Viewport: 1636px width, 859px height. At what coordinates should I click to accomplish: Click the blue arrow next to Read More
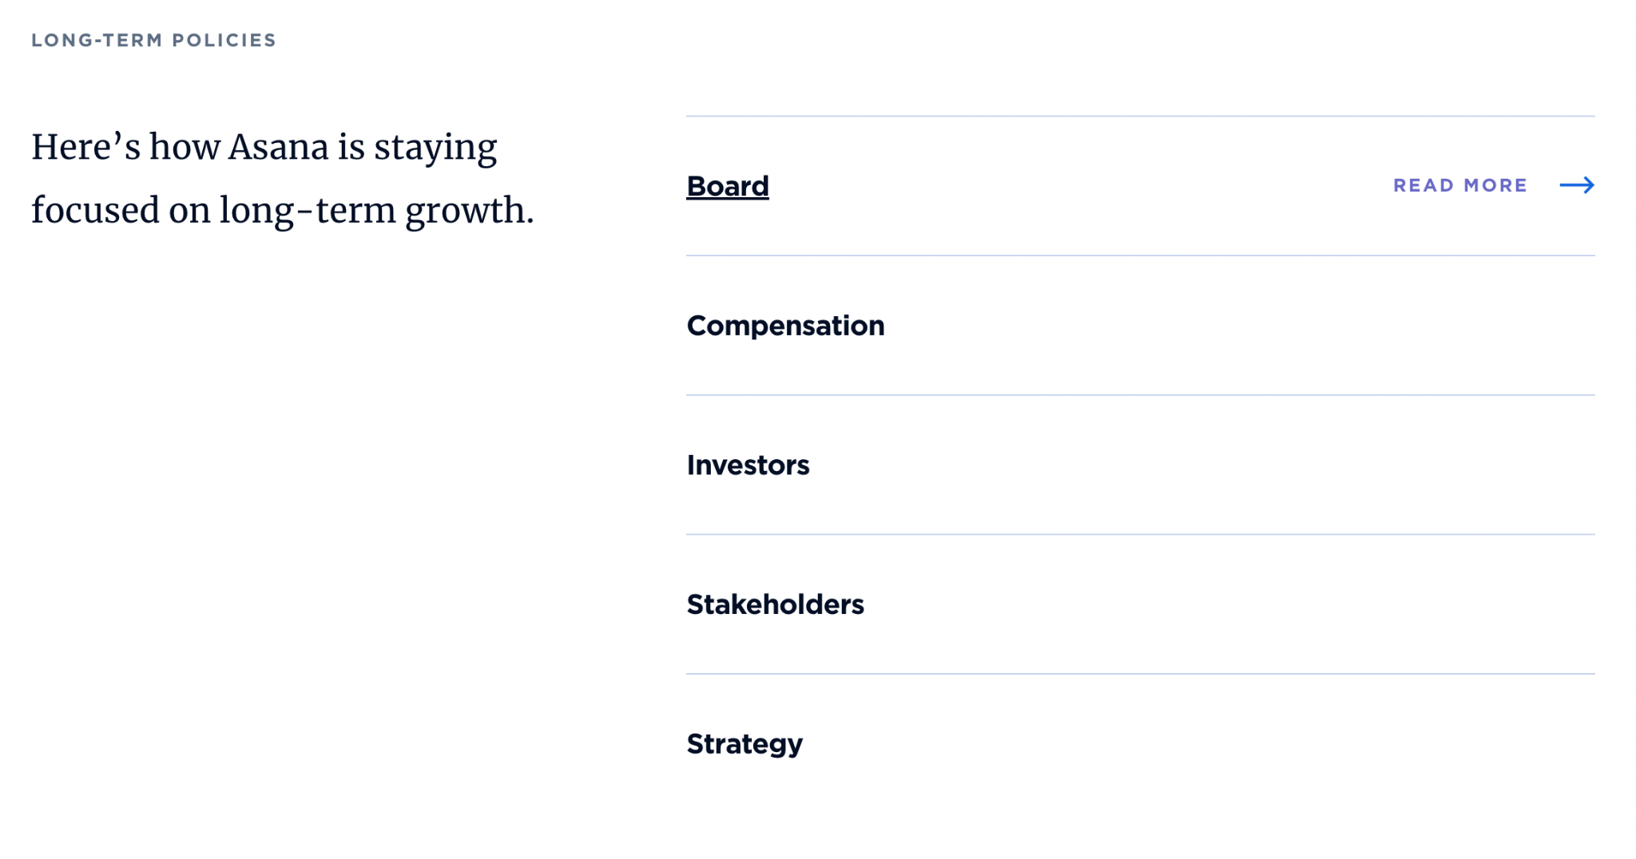(x=1576, y=185)
